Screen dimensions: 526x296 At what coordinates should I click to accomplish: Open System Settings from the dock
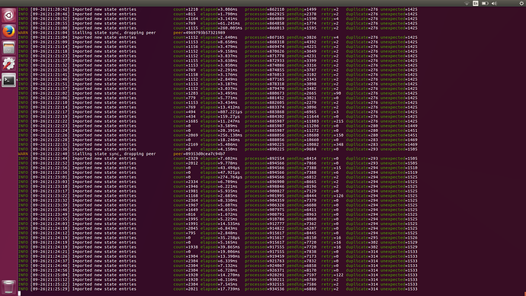[8, 64]
